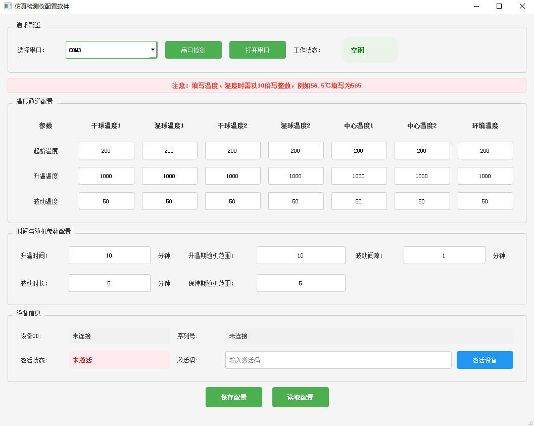
Task: Click the 波动时长 input showing 5
Action: coord(109,283)
